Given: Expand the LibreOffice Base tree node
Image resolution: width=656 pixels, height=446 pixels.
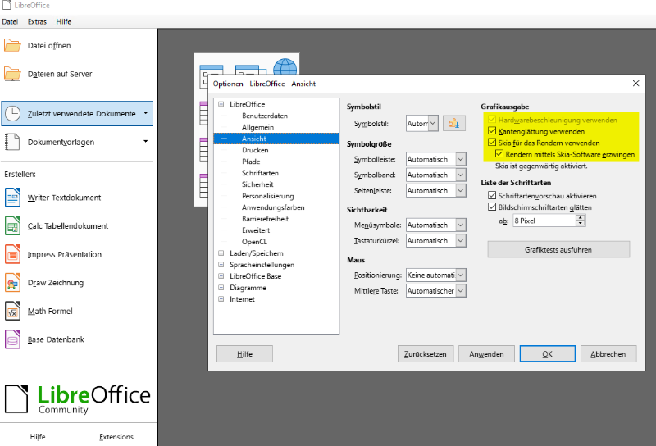Looking at the screenshot, I should tap(221, 276).
